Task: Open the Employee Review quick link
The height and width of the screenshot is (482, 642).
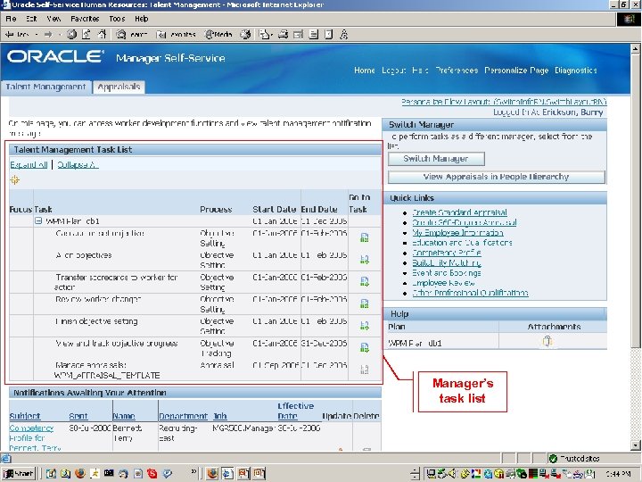Action: click(443, 283)
